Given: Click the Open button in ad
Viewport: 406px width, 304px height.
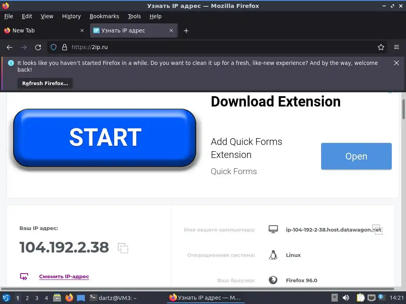Looking at the screenshot, I should pos(356,156).
